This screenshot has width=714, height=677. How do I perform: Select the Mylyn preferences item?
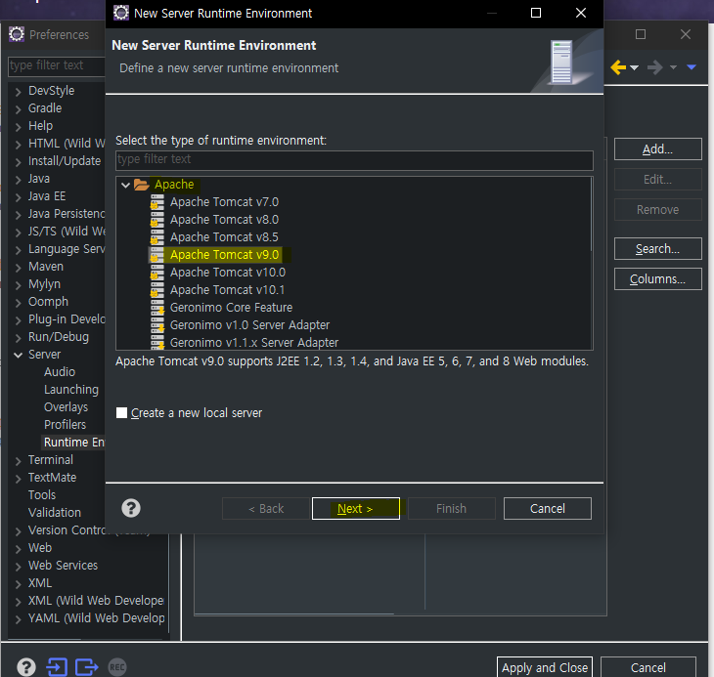[x=44, y=284]
